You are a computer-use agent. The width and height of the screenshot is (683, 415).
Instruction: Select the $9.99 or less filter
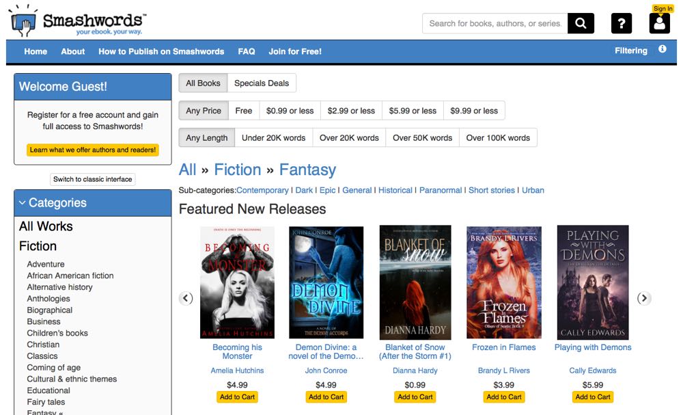(475, 111)
